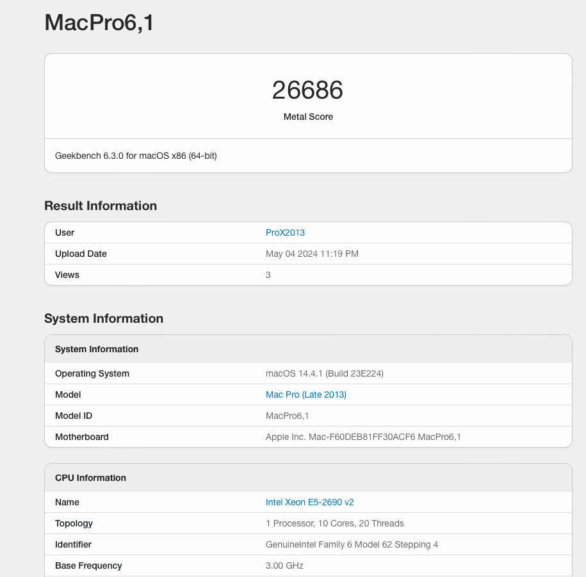Screen dimensions: 586x577
Task: Select the Apple Inc. Mac-F60DEB81FF30ACF6 motherboard value
Action: coord(363,437)
